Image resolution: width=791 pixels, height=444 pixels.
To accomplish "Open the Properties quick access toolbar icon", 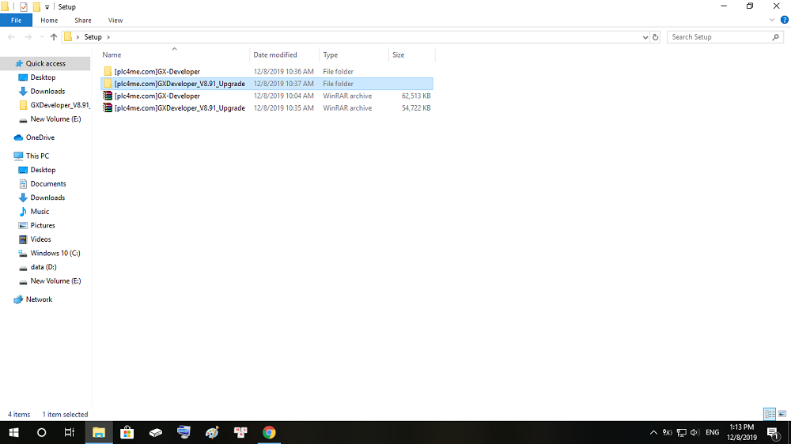I will (24, 6).
